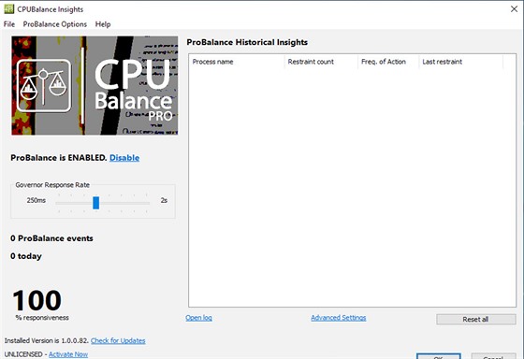The height and width of the screenshot is (359, 524).
Task: Sort by Freq. of Action column header
Action: (x=388, y=62)
